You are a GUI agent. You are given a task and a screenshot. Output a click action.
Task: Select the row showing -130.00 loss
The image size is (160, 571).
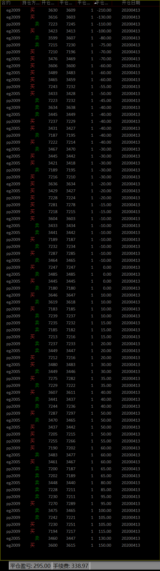[80, 17]
